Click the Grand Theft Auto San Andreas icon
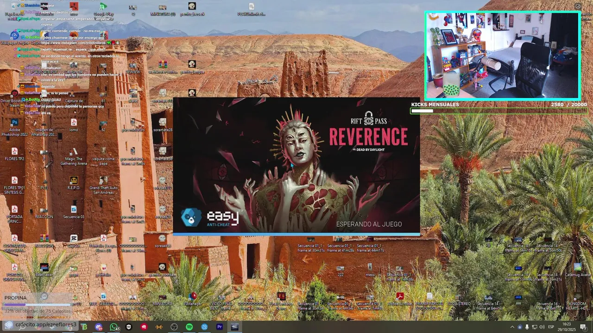The image size is (593, 333). pos(103,185)
